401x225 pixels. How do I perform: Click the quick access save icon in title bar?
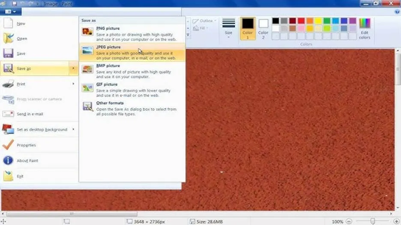click(14, 3)
